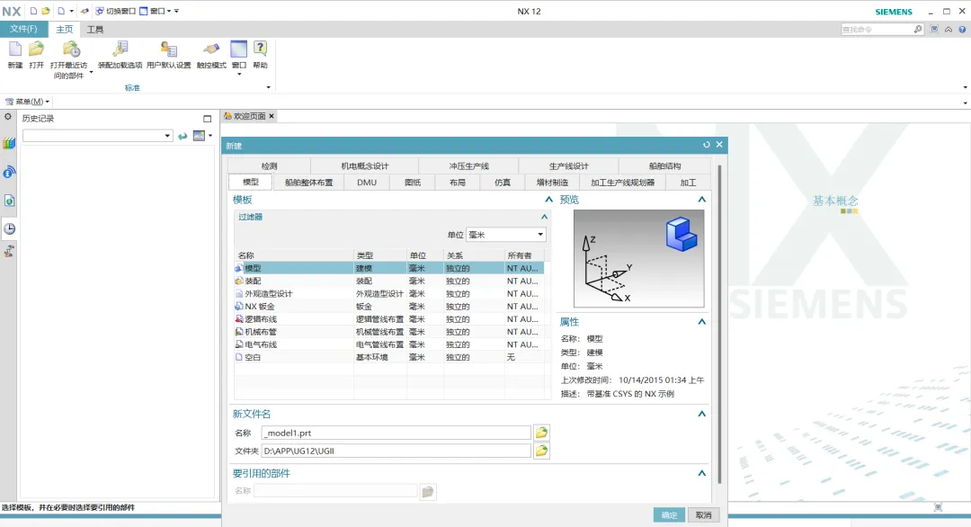
Task: Select the 图纸 tab in dialog
Action: coord(413,182)
